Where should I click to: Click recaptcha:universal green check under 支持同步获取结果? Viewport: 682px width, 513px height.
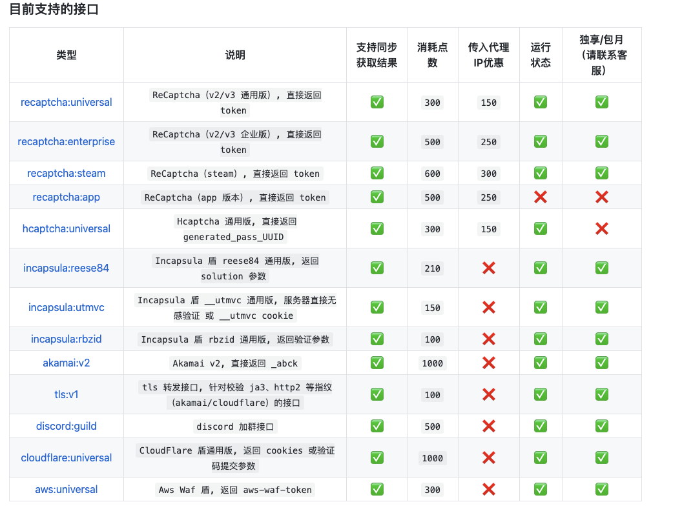pos(377,102)
